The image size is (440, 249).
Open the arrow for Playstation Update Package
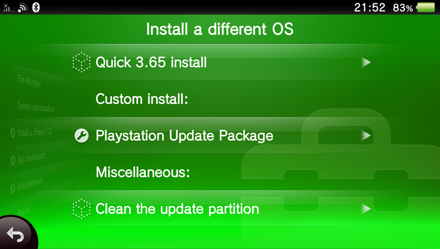point(366,135)
